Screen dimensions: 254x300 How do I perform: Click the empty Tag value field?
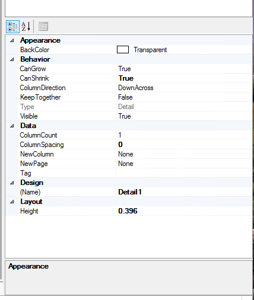pyautogui.click(x=184, y=173)
